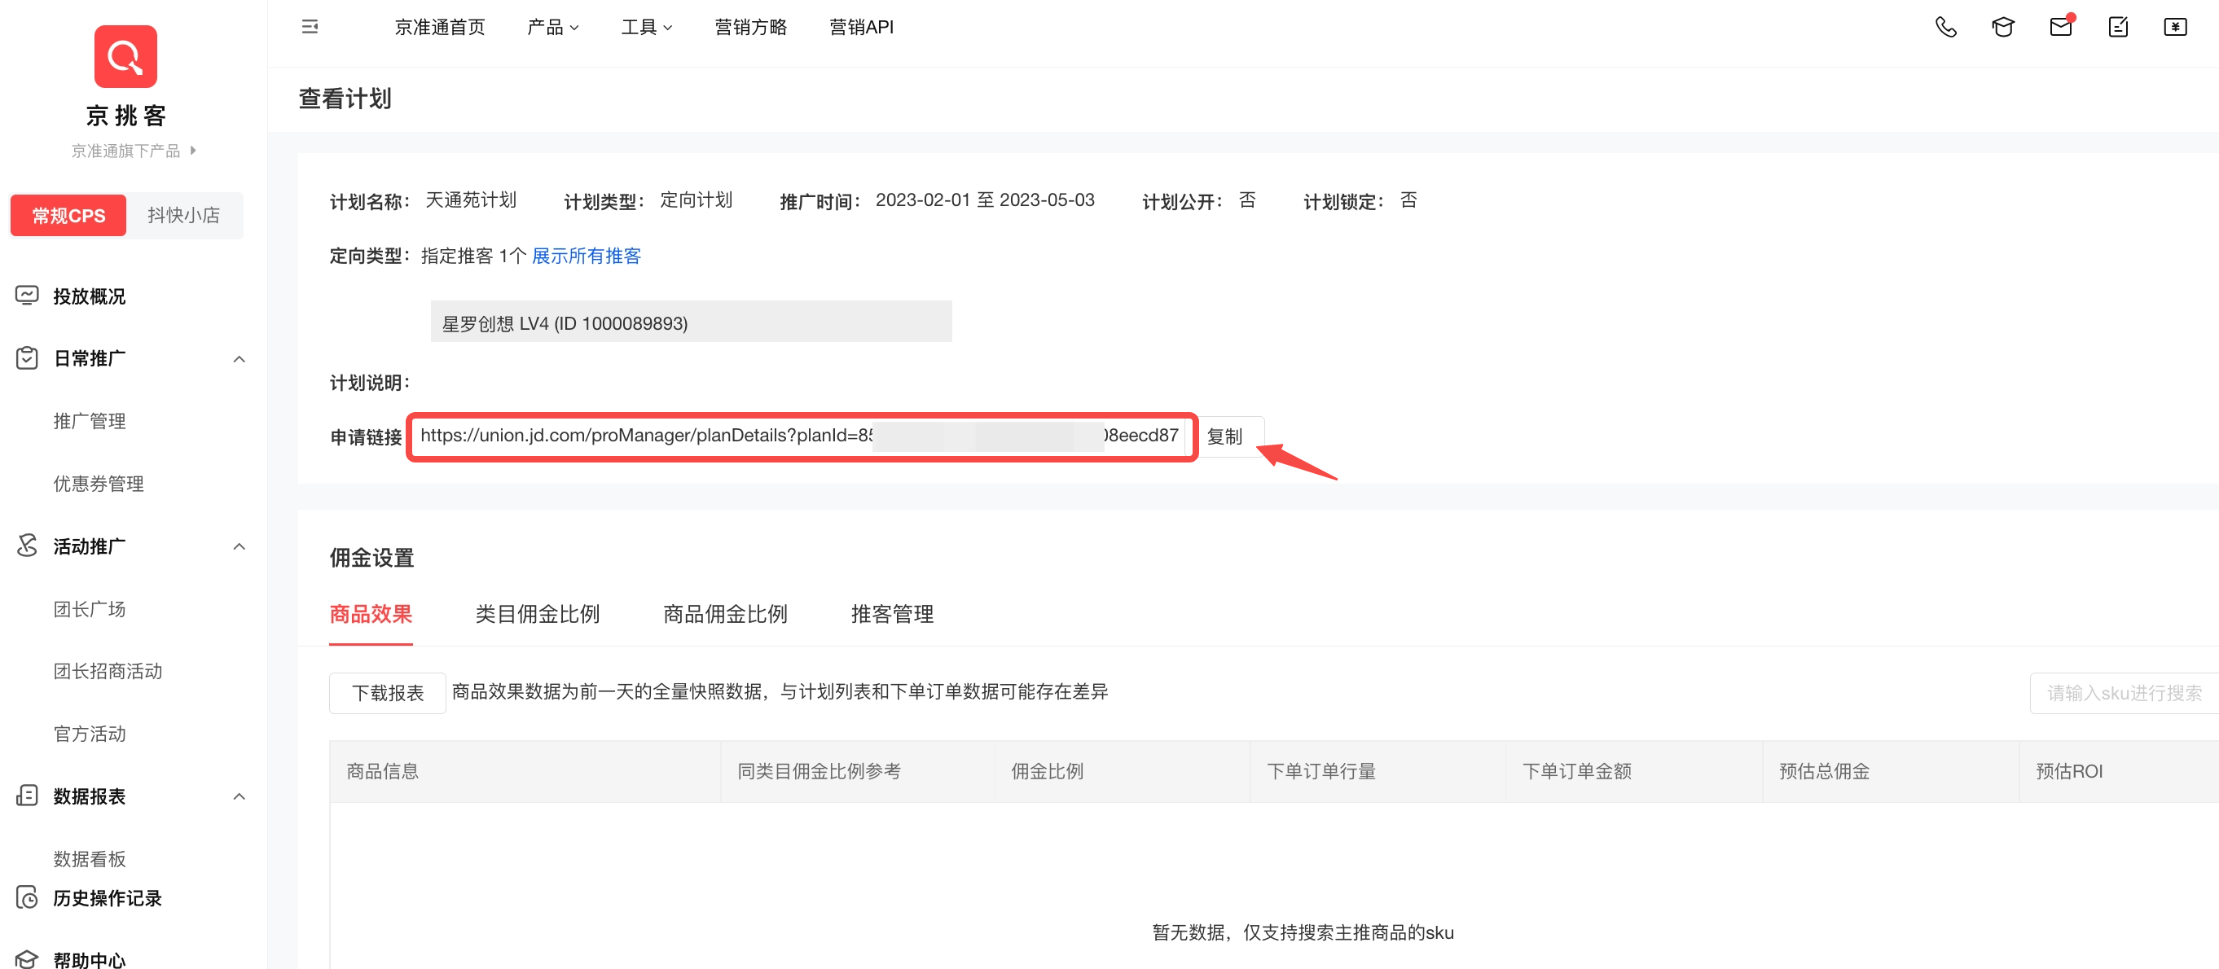
Task: Click the 投放概况 monitor icon
Action: tap(27, 296)
